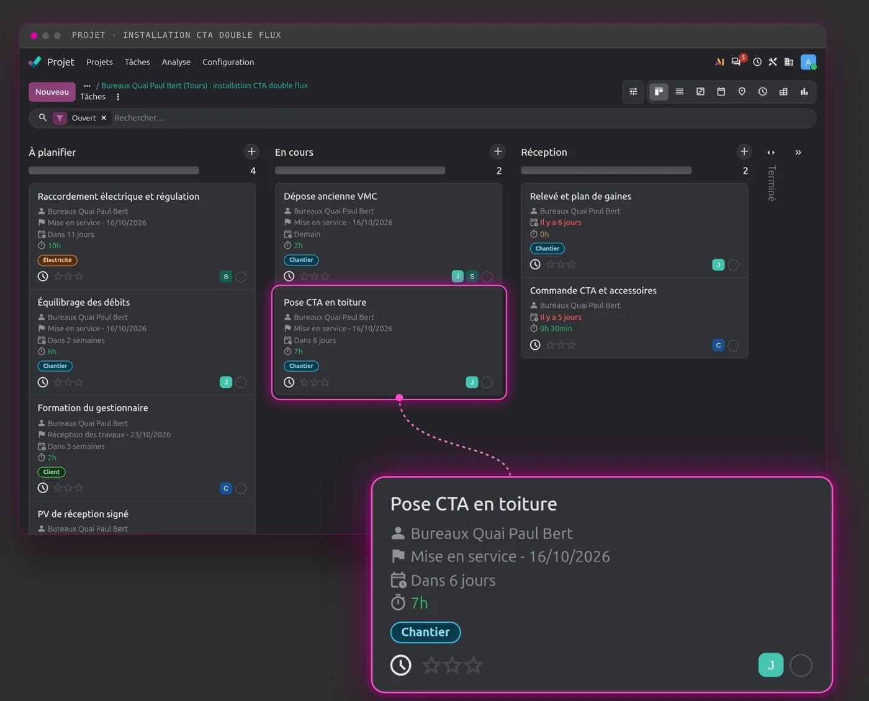Switch to the List view
The height and width of the screenshot is (701, 869).
click(x=680, y=92)
